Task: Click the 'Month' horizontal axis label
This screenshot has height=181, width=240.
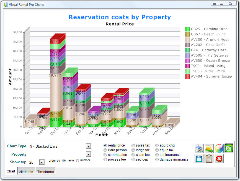Action: click(x=102, y=135)
